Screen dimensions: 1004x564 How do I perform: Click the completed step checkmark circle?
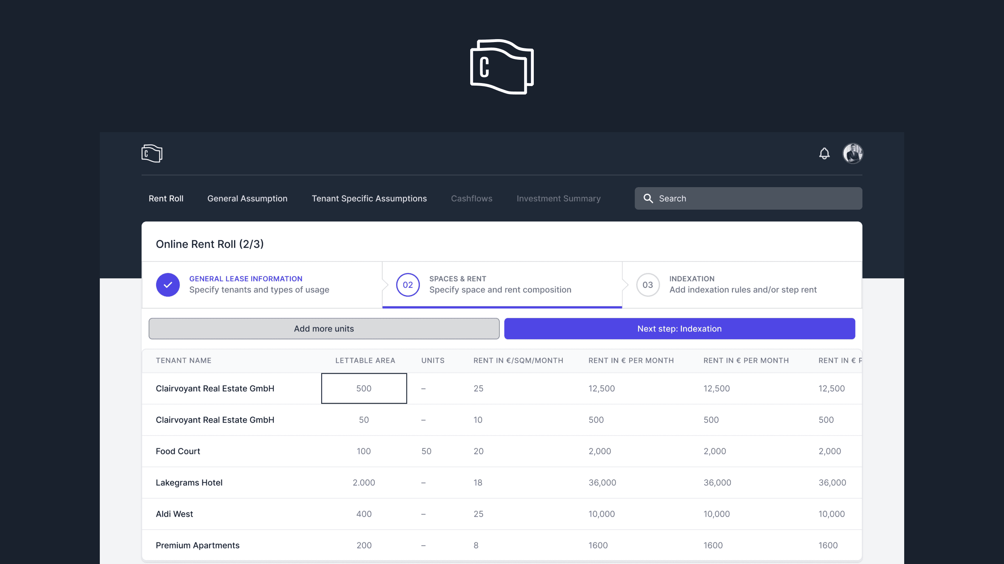168,285
